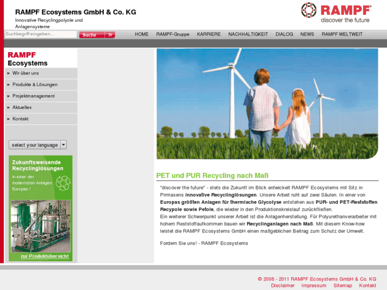Click the red Suche button
This screenshot has width=387, height=290.
tap(97, 35)
